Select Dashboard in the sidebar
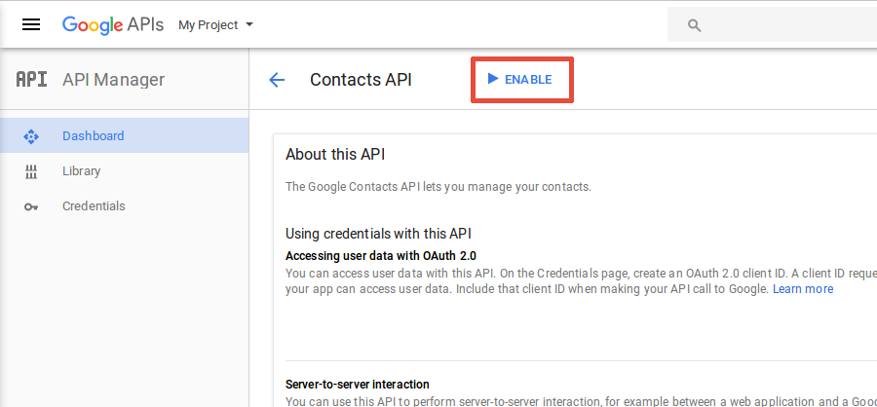This screenshot has height=407, width=877. [124, 135]
